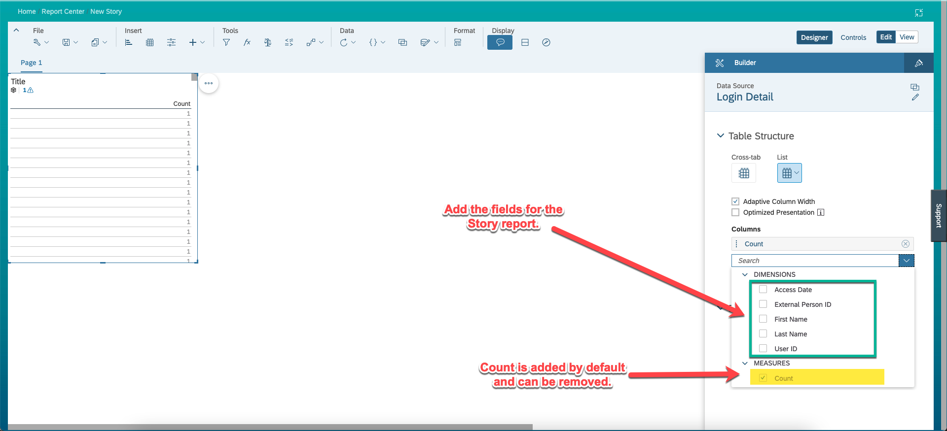The width and height of the screenshot is (947, 431).
Task: Open the File wrench settings menu
Action: (37, 42)
